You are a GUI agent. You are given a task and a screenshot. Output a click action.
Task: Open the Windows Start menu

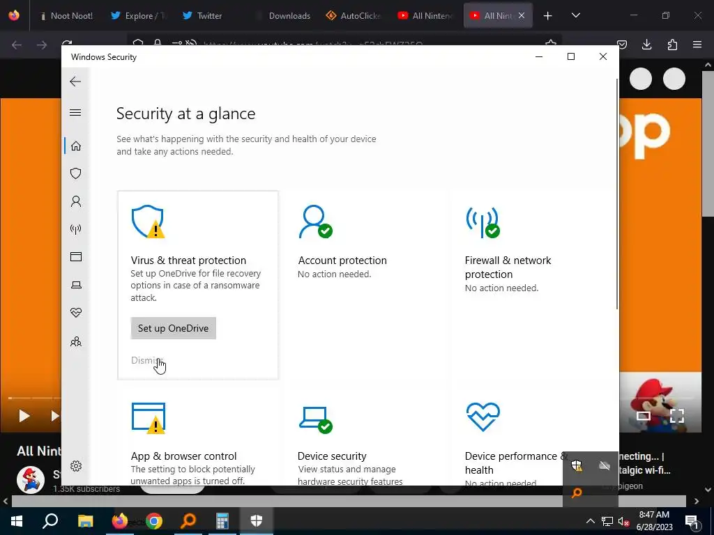(x=17, y=521)
